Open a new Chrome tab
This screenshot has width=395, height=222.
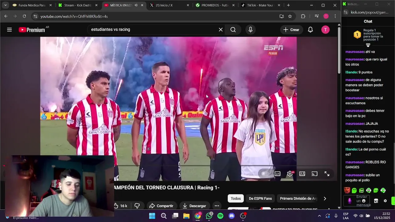288,5
